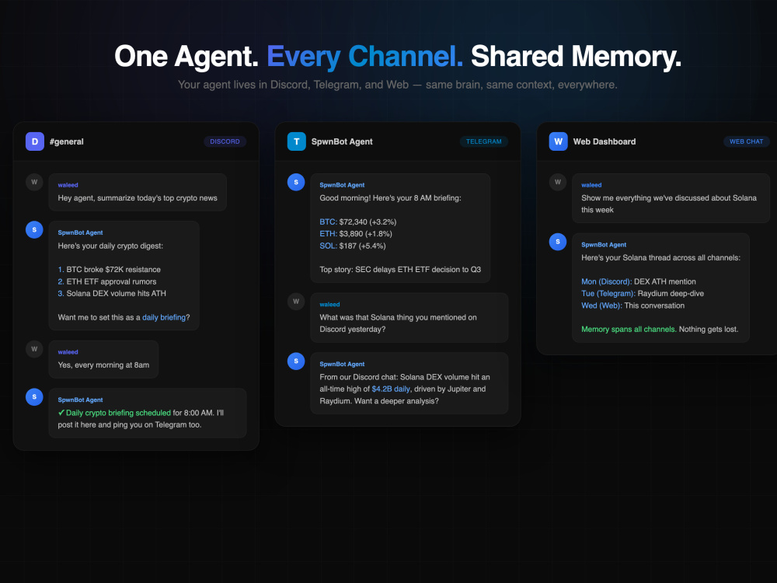Click SpwnBot avatar beside 'Good morning' briefing
This screenshot has height=583, width=777.
click(296, 182)
